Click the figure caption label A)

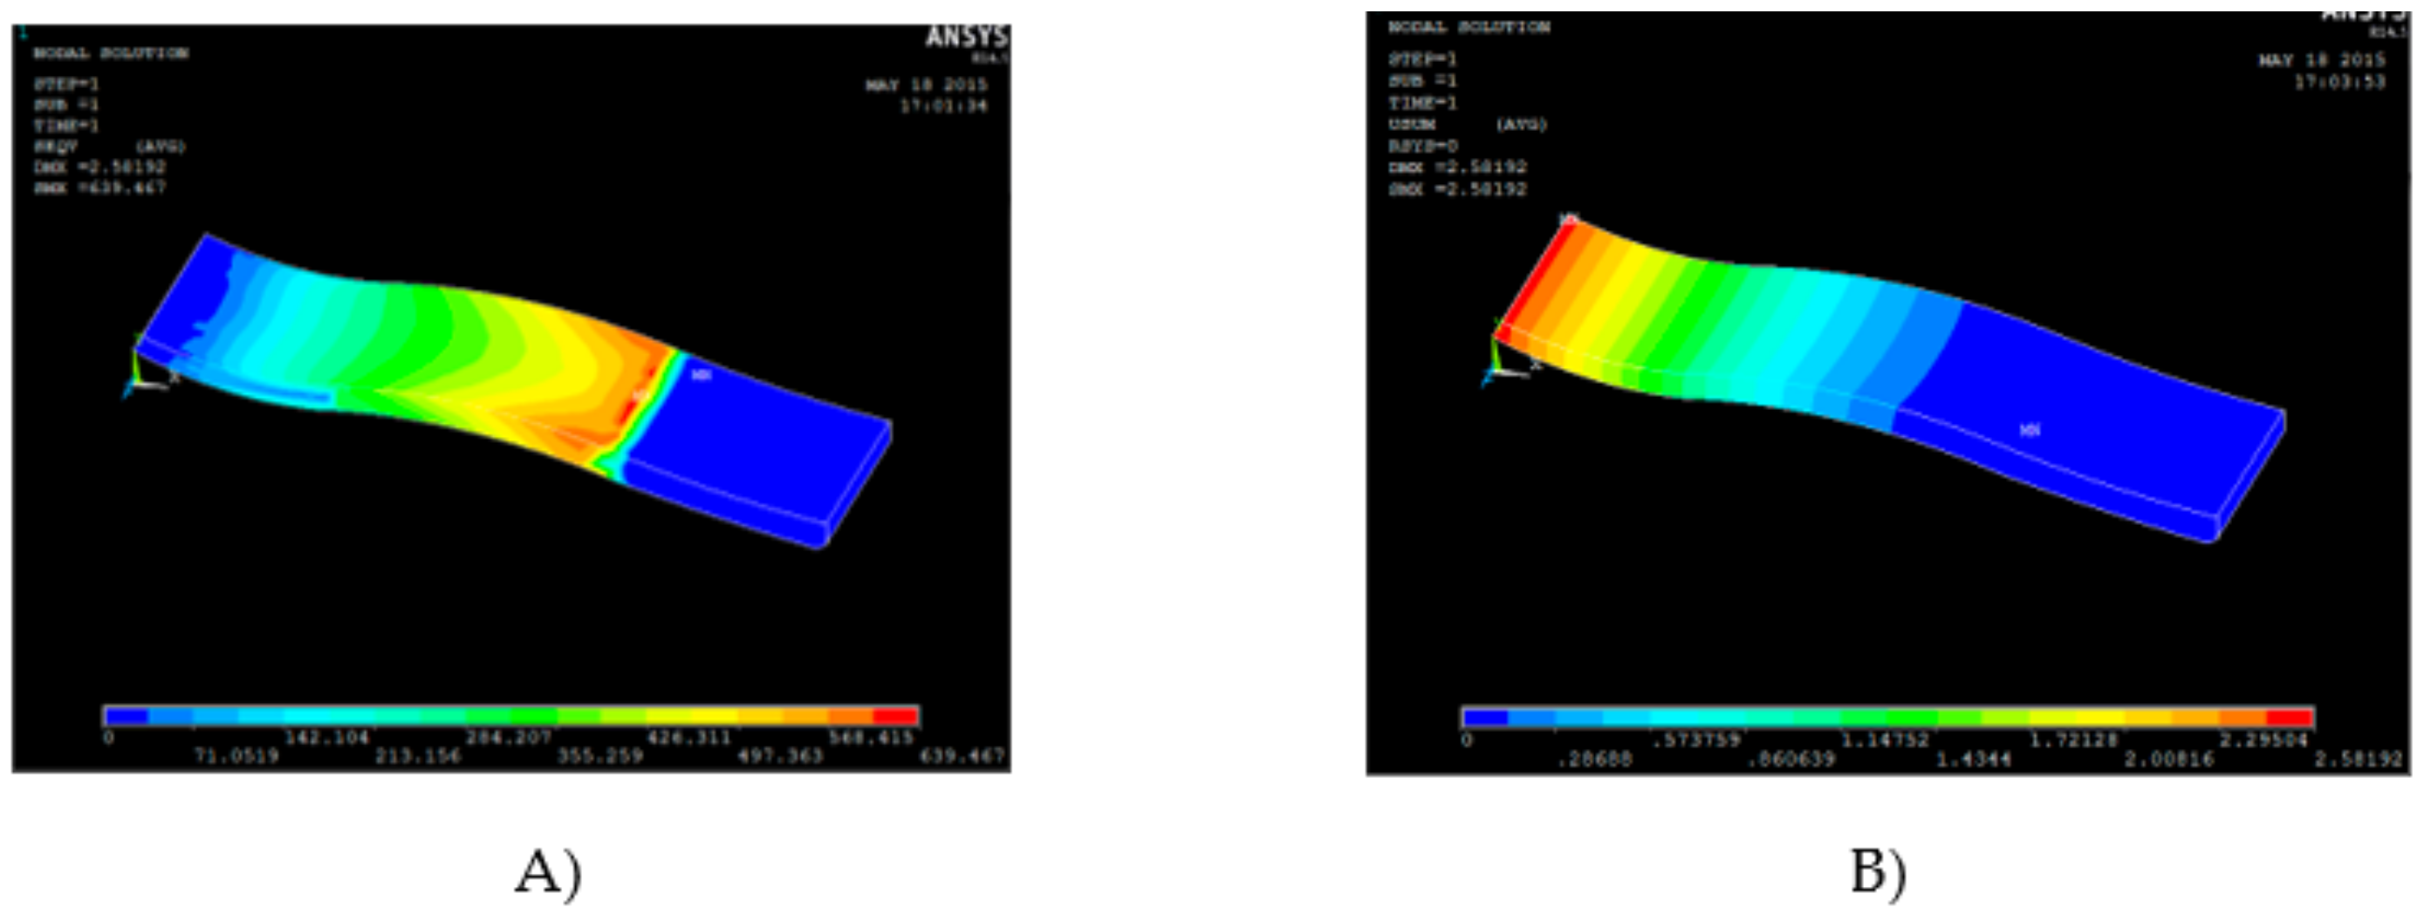(549, 872)
